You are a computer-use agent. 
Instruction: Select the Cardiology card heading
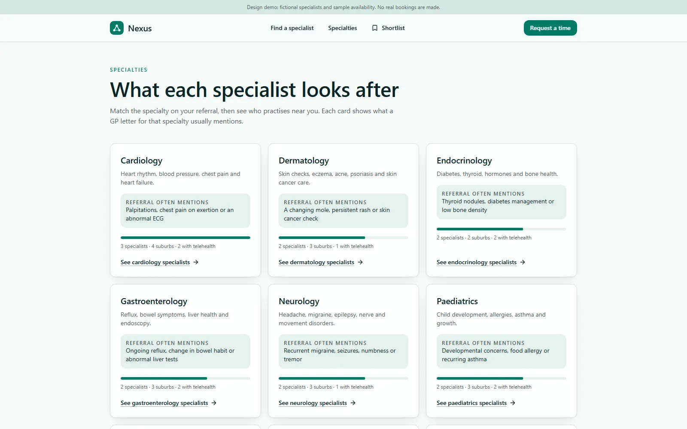141,161
